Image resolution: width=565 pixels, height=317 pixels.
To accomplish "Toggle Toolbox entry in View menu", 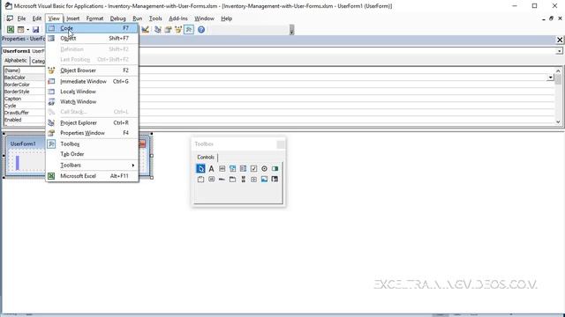I will pos(92,144).
